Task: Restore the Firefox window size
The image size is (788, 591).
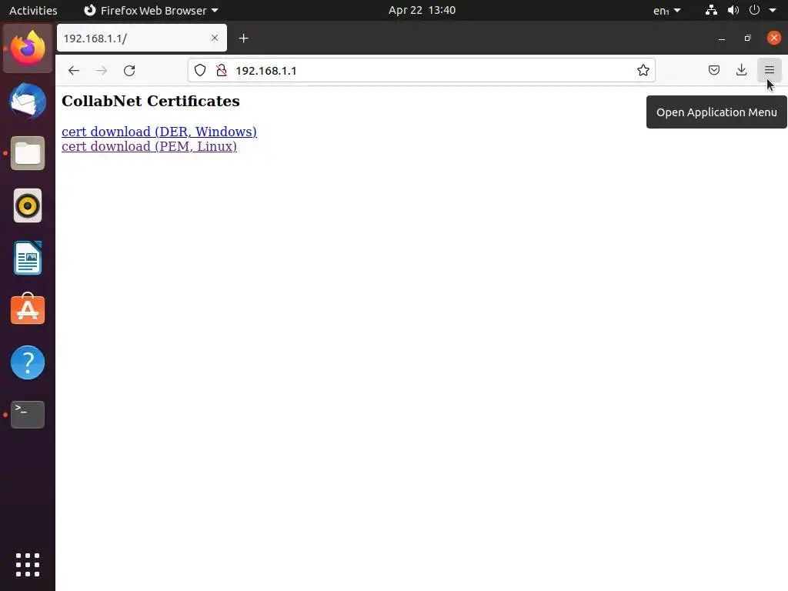Action: 747,38
